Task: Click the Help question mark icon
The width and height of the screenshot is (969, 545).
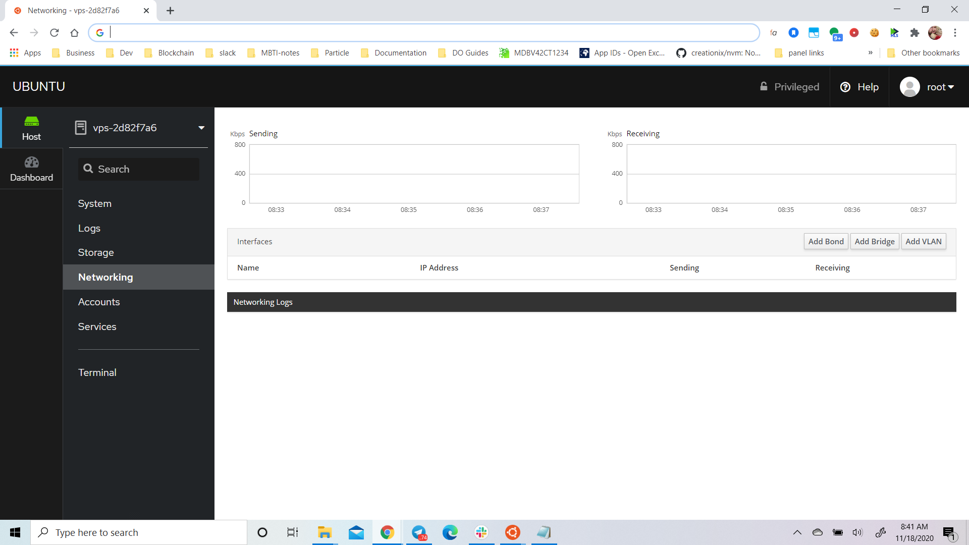Action: [845, 87]
